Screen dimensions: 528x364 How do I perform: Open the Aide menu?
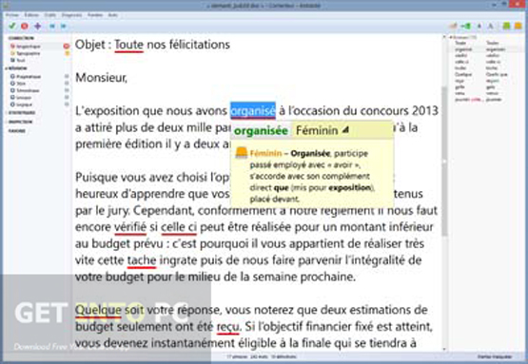pos(113,15)
